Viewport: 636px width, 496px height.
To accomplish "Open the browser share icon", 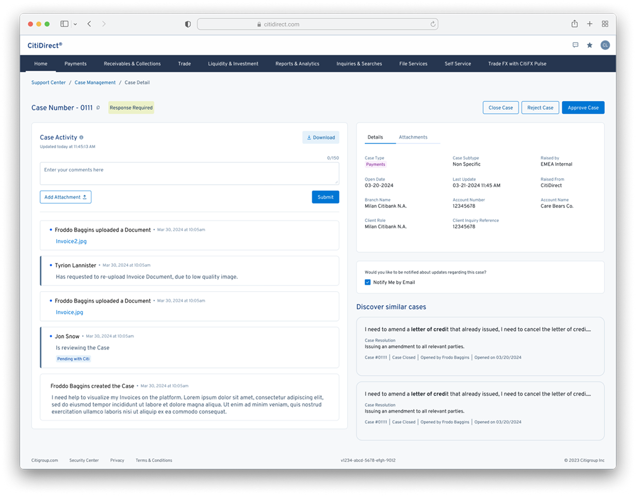I will pyautogui.click(x=575, y=24).
